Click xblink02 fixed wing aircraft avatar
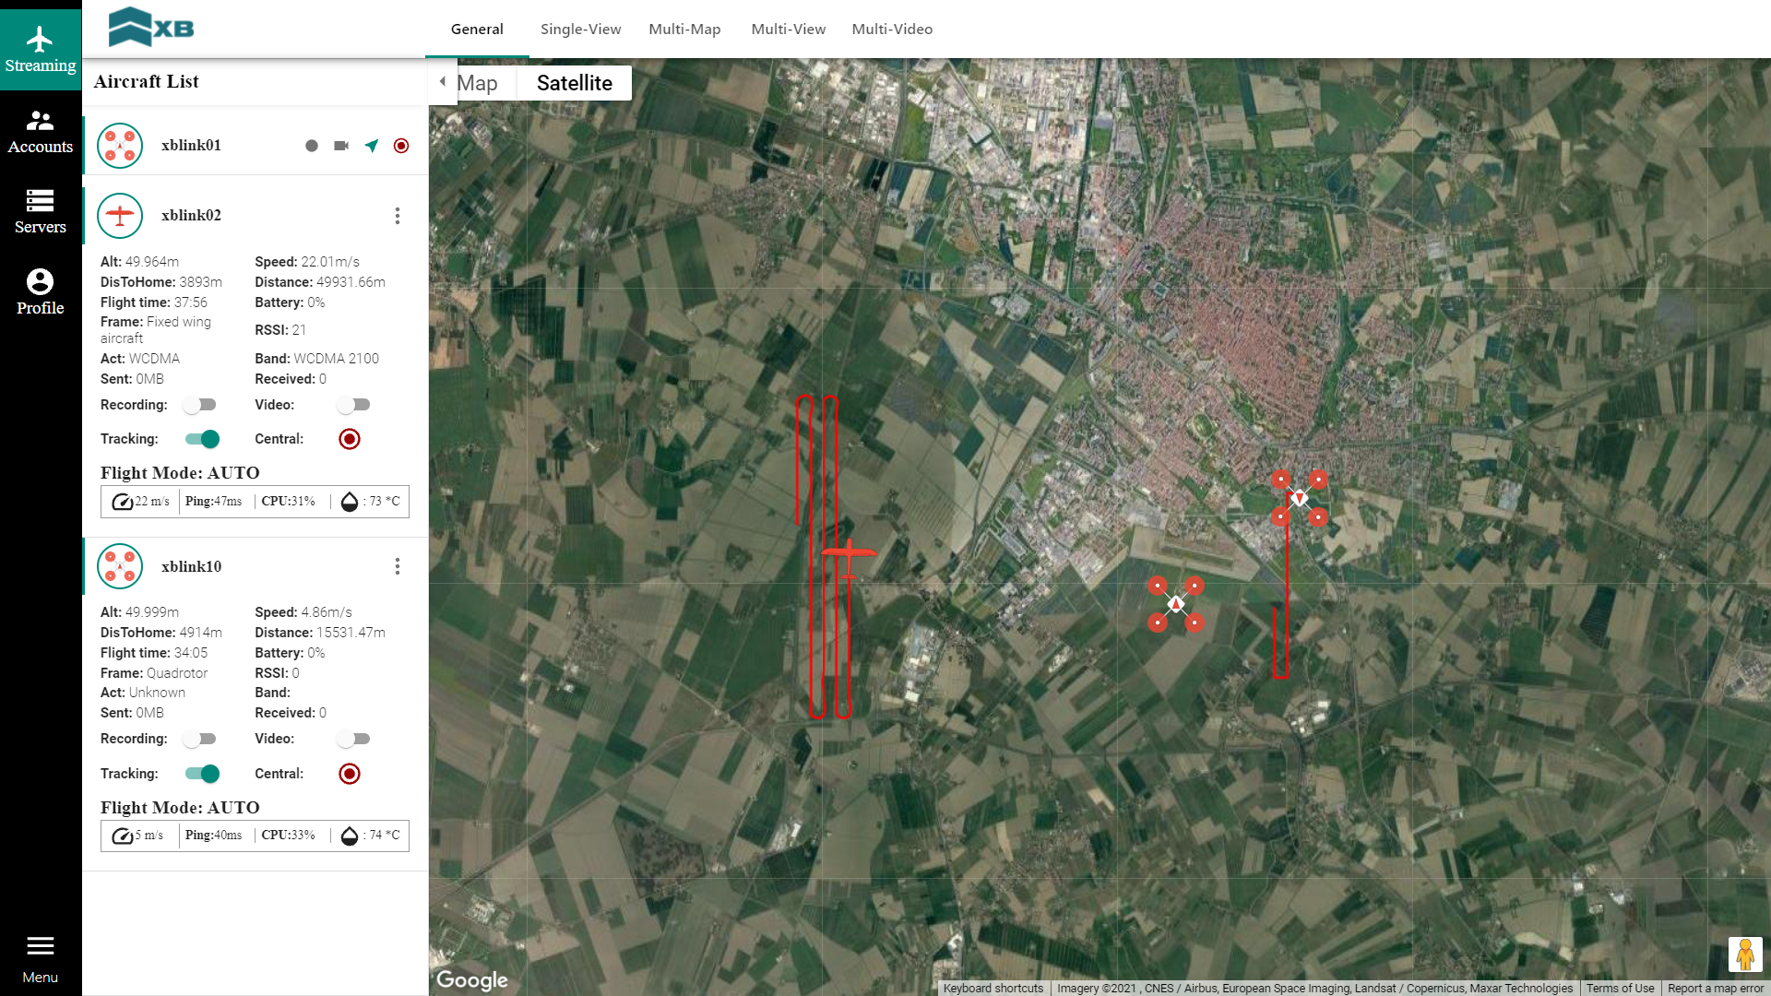This screenshot has width=1771, height=996. pos(120,216)
